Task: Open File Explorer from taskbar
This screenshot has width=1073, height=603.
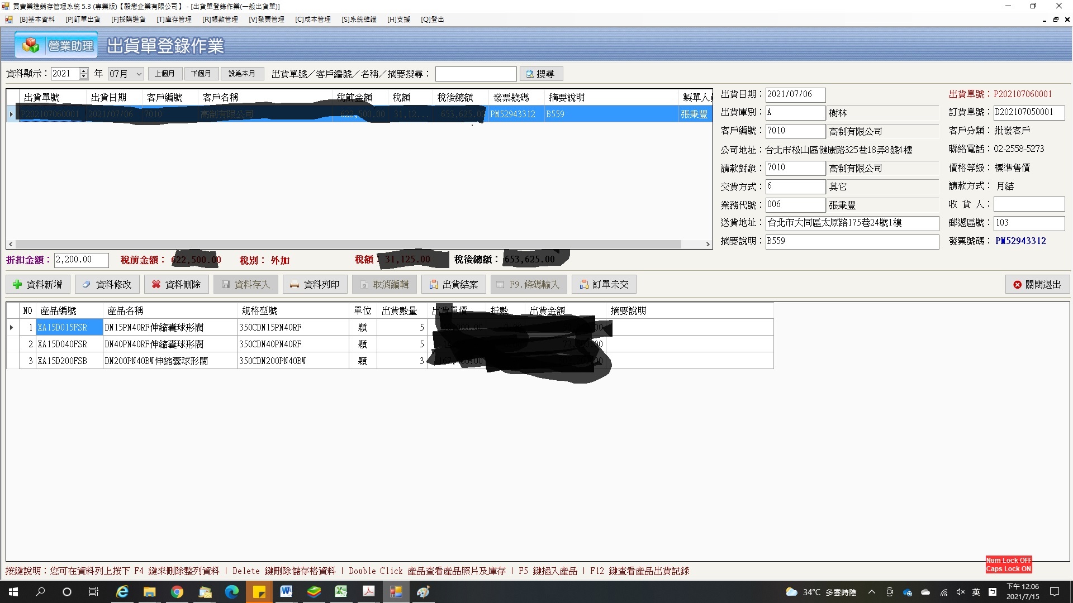Action: tap(149, 592)
